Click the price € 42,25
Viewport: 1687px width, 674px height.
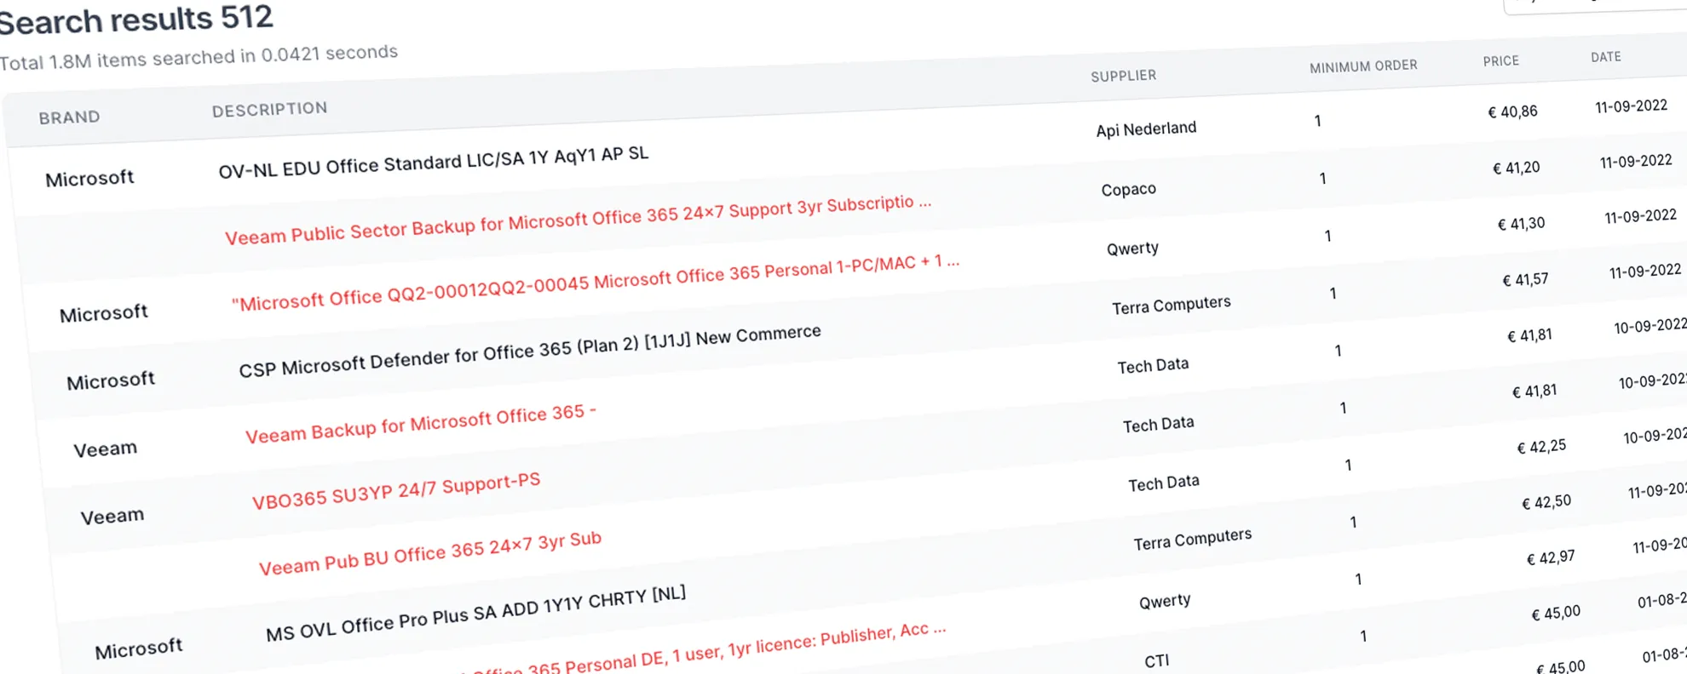[x=1541, y=447]
